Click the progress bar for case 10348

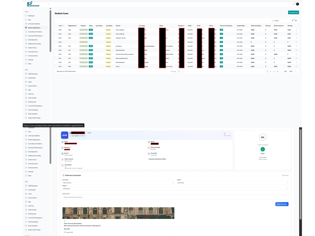[84, 30]
